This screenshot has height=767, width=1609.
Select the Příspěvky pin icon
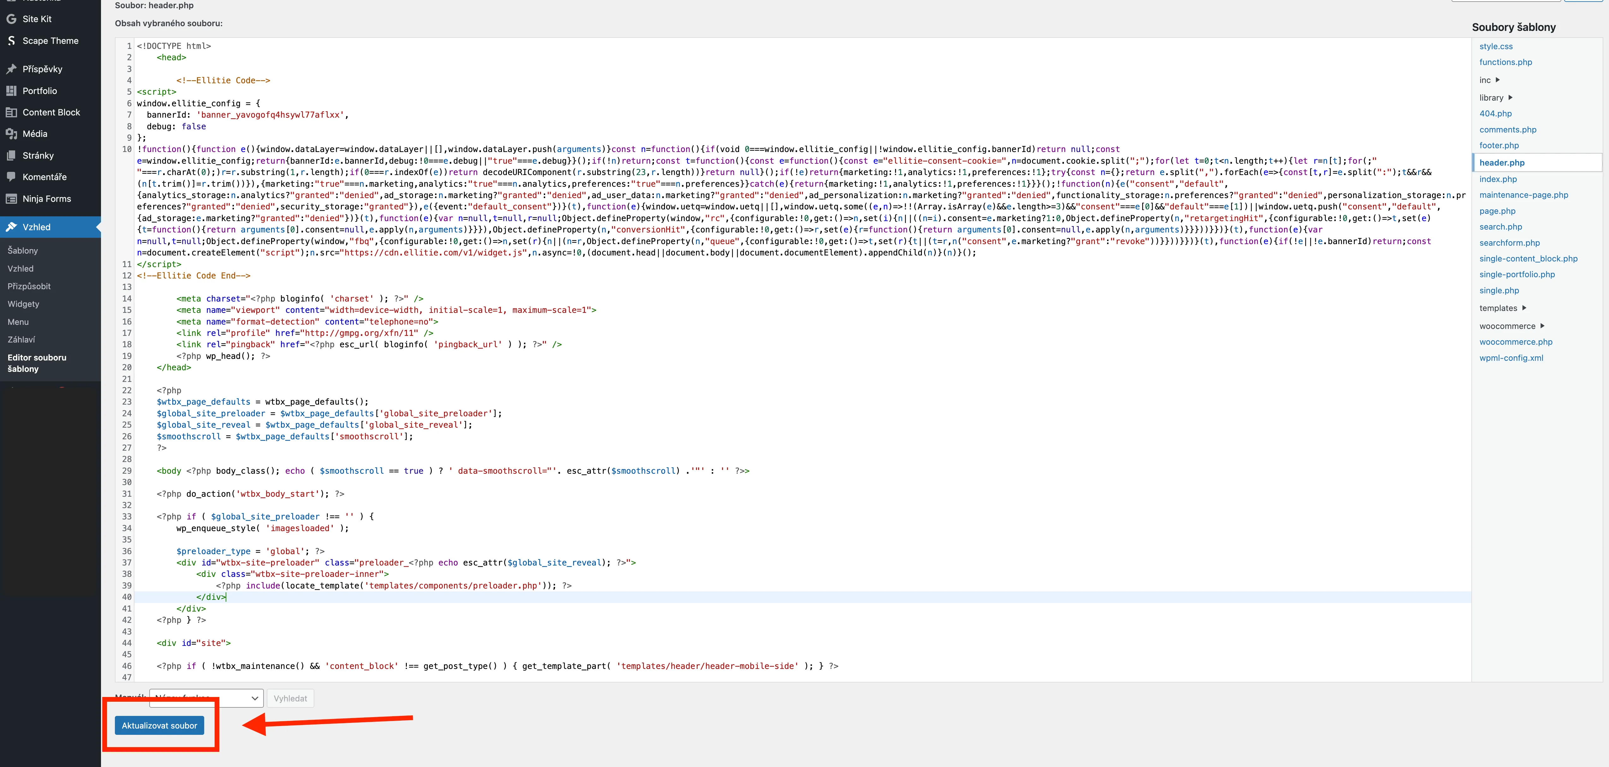point(11,69)
